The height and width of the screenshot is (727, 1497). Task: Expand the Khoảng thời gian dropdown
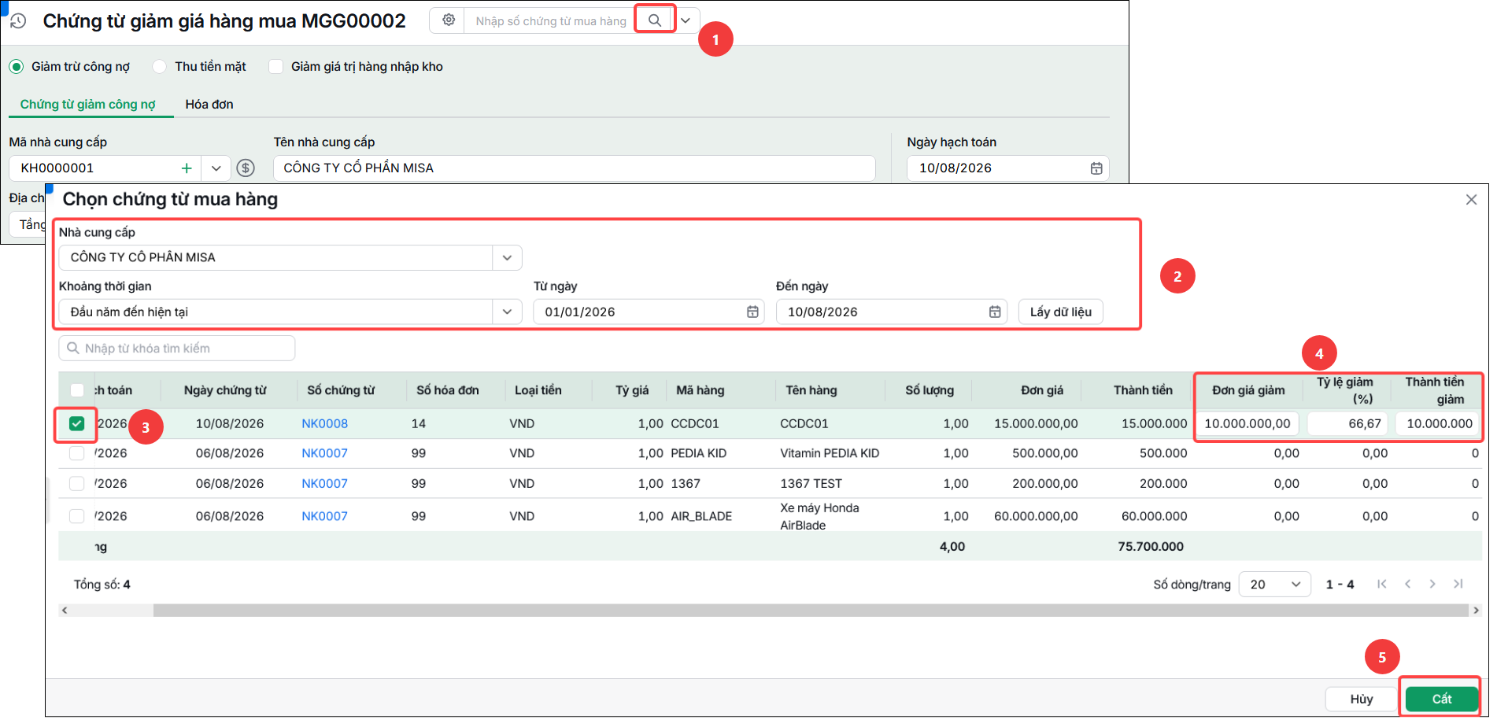(x=508, y=312)
